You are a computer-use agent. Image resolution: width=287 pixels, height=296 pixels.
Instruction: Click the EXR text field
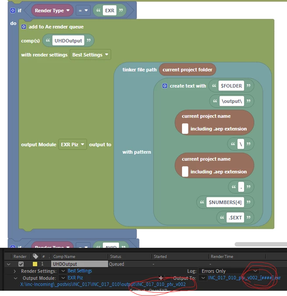pyautogui.click(x=109, y=11)
